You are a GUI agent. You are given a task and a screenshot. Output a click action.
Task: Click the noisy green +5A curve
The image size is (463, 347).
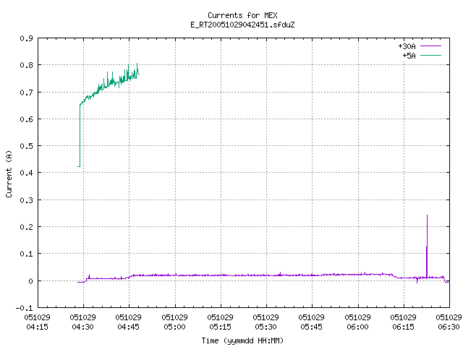coord(109,82)
